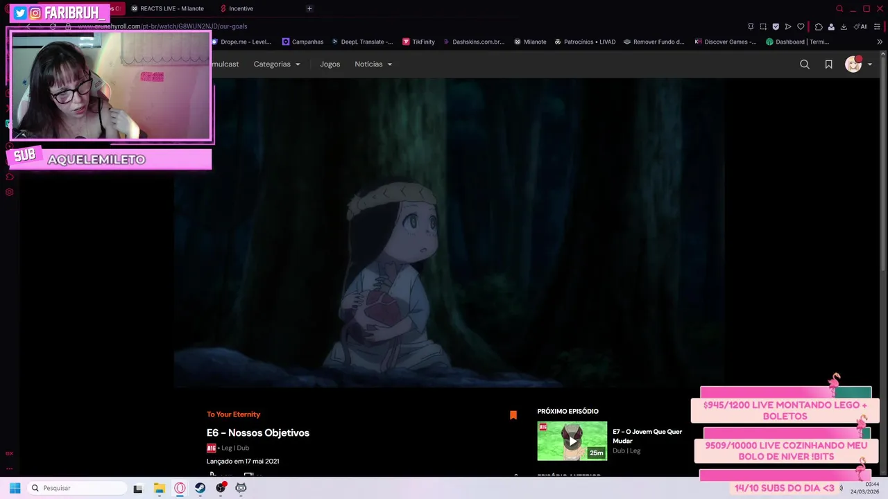The image size is (888, 499).
Task: Open the Crunchyroll search icon
Action: tap(805, 64)
